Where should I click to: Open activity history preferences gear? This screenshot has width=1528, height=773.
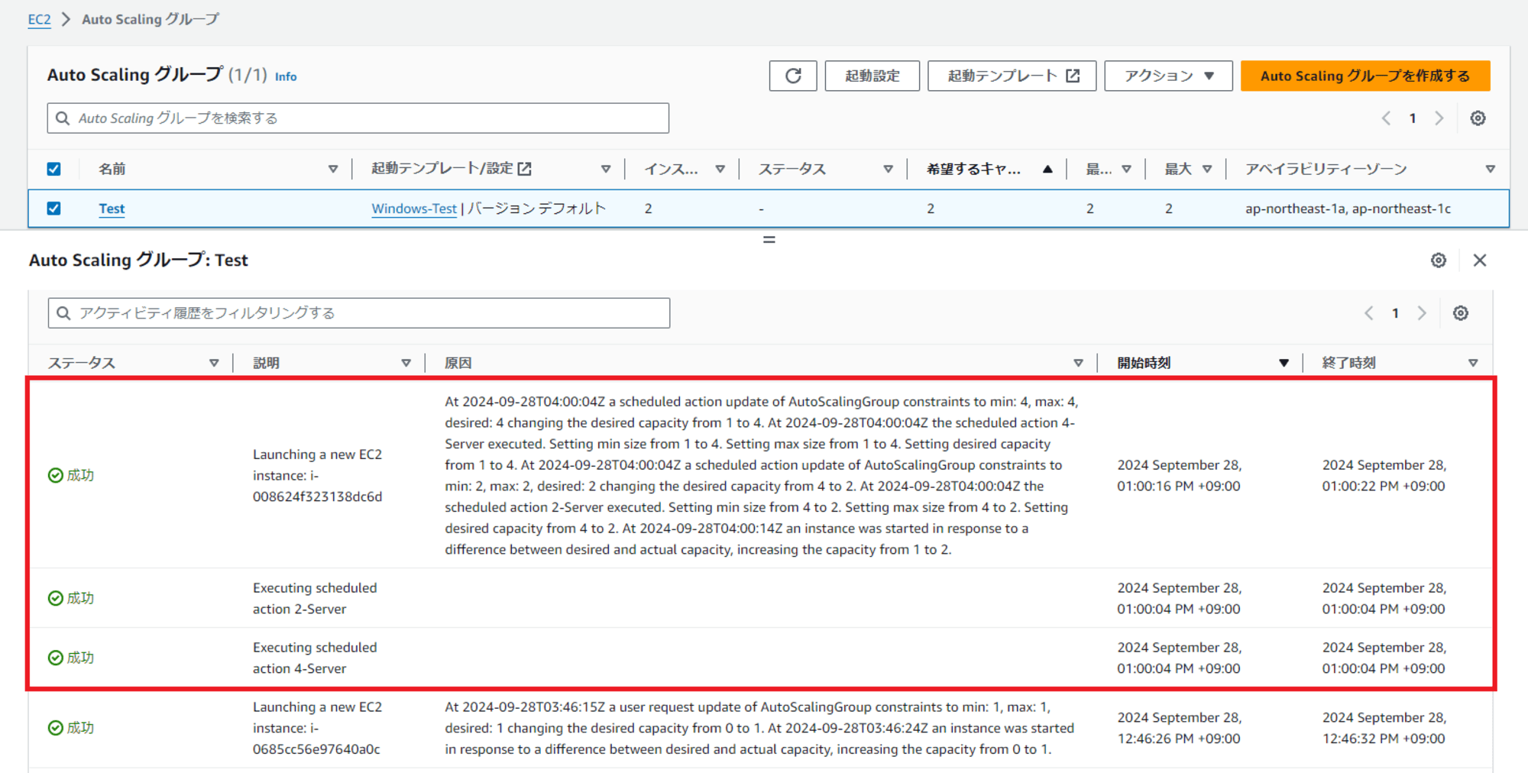point(1461,313)
